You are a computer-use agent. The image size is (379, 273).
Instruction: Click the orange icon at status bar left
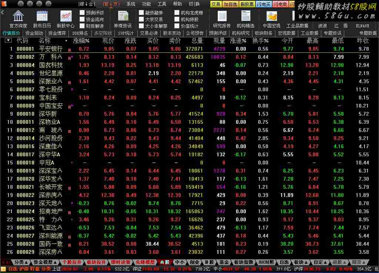[x=3, y=269]
